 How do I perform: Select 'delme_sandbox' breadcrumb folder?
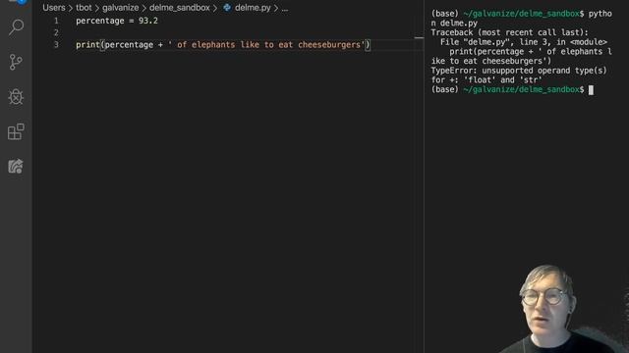[x=179, y=8]
